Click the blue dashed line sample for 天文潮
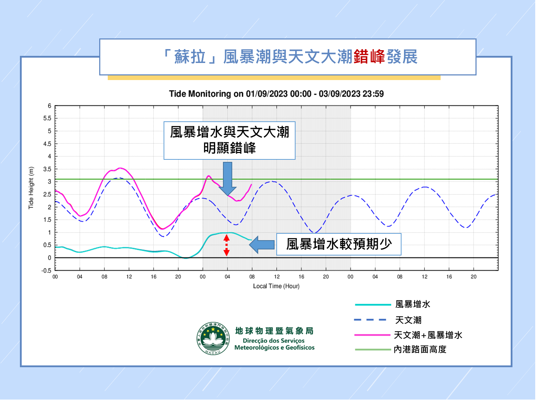 370,320
